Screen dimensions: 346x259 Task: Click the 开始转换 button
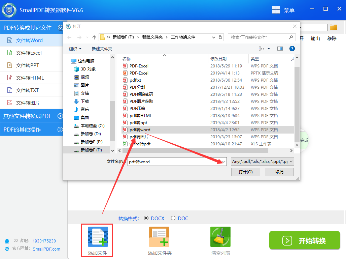[x=305, y=240]
